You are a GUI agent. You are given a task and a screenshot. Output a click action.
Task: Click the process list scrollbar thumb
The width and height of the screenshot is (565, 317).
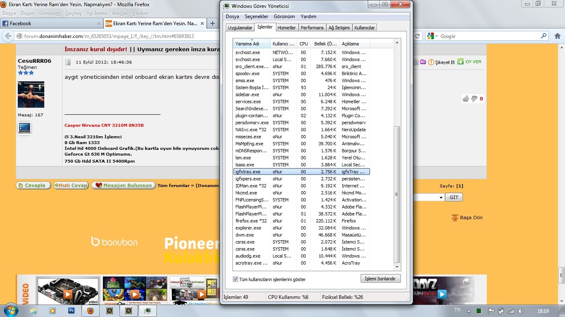click(397, 194)
